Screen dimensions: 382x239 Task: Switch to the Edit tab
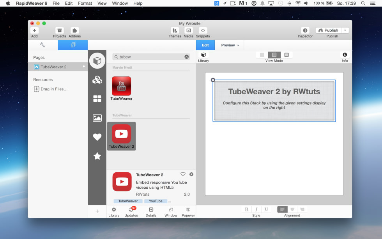tap(205, 45)
